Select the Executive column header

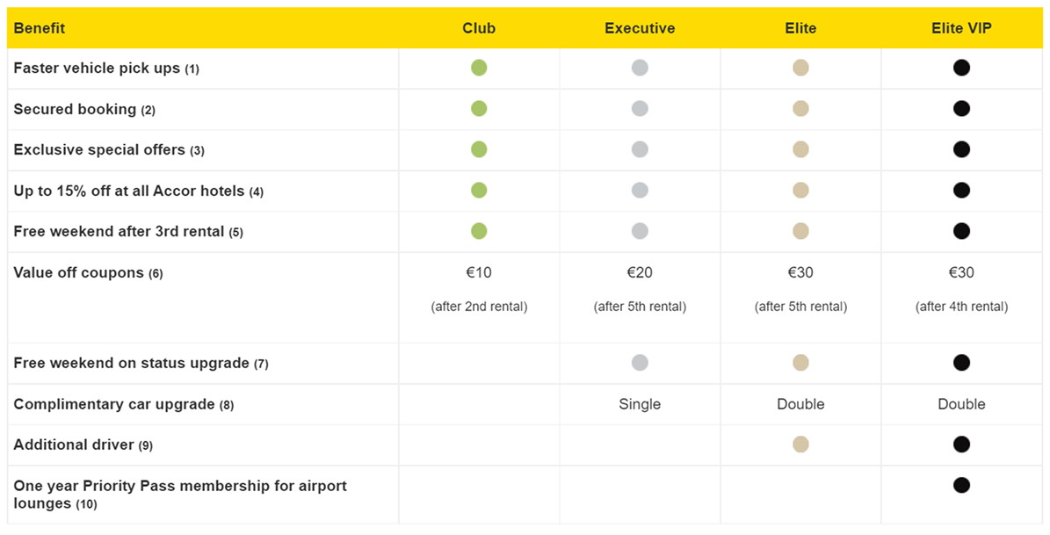coord(640,28)
